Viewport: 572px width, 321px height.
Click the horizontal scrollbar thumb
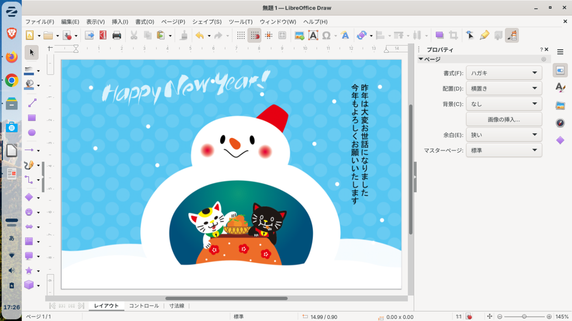[x=226, y=299]
